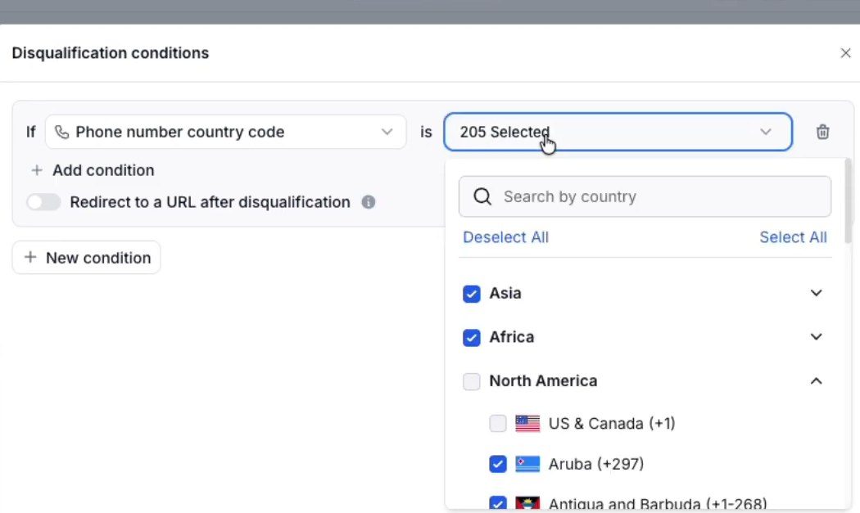860x513 pixels.
Task: Close the Disqualification conditions dialog
Action: [x=845, y=53]
